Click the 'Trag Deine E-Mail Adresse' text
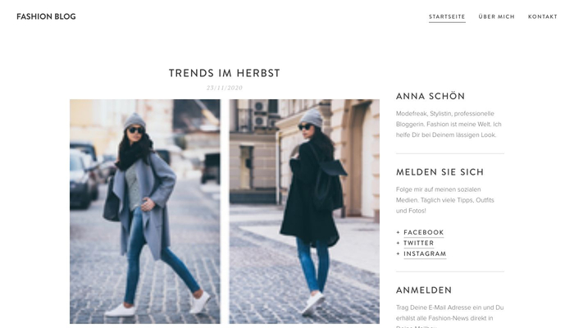This screenshot has width=574, height=328. [450, 317]
